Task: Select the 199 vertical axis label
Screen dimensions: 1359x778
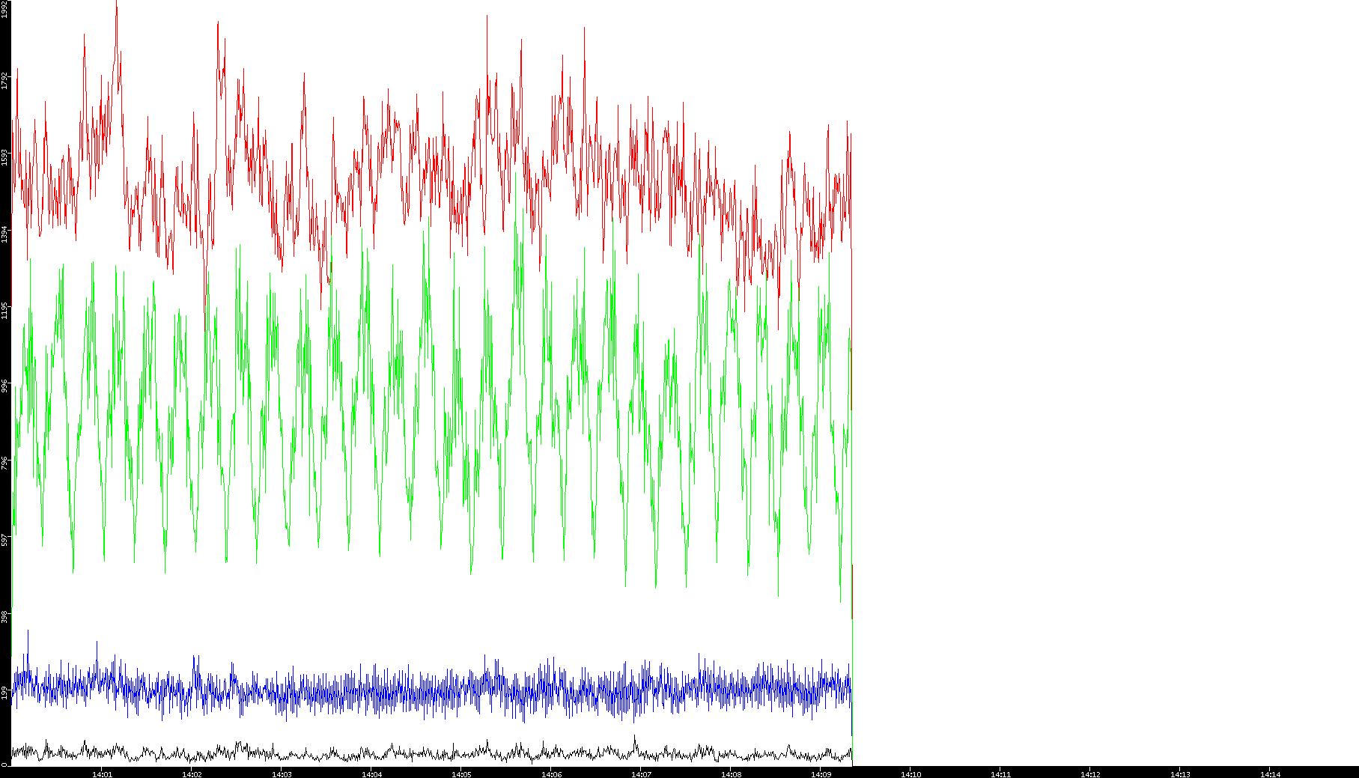Action: tap(4, 693)
